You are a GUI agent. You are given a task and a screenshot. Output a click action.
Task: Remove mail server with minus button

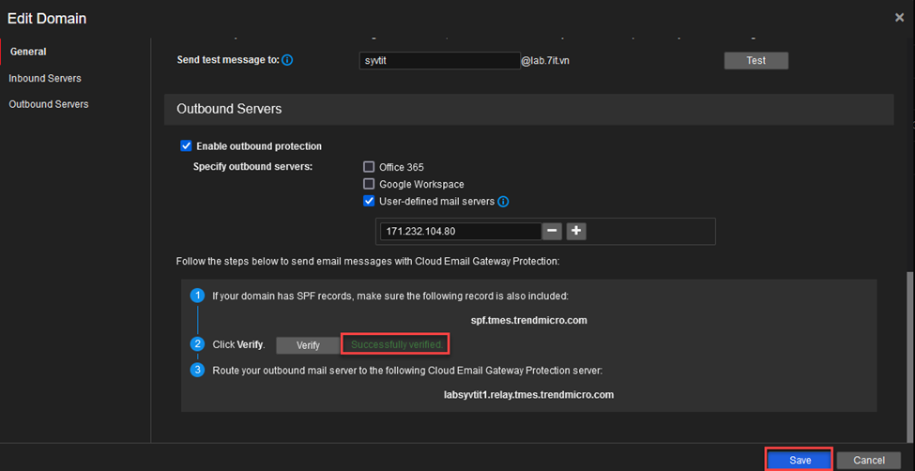pyautogui.click(x=552, y=231)
